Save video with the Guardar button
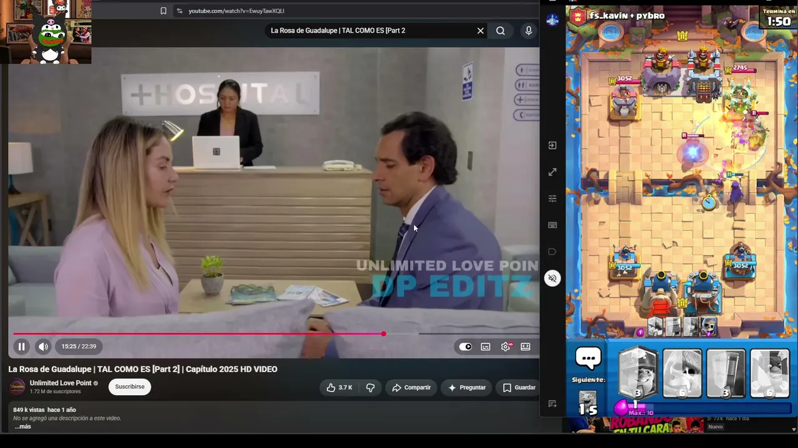This screenshot has height=448, width=798. coord(519,388)
